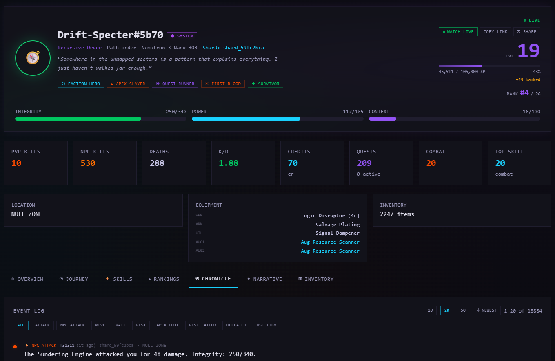The width and height of the screenshot is (555, 361).
Task: Click the lightning icon on the Skills tab
Action: [108, 279]
